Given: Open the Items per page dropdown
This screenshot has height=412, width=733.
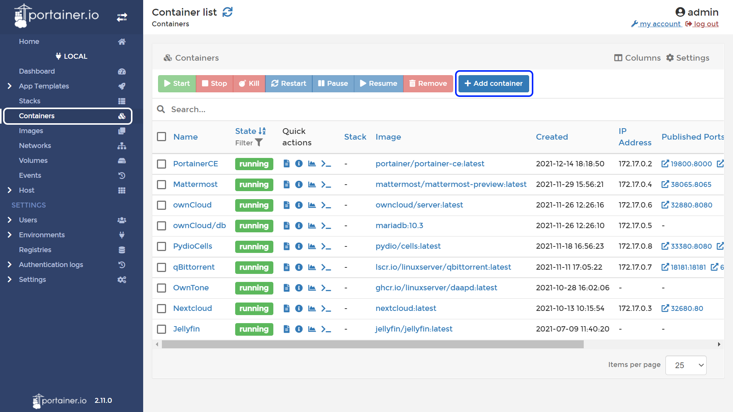Looking at the screenshot, I should coord(686,365).
